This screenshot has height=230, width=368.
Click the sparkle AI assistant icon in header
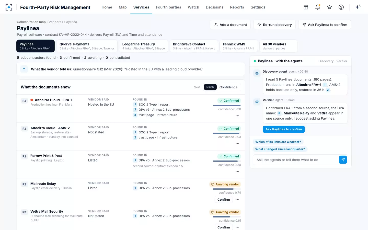coord(358,7)
